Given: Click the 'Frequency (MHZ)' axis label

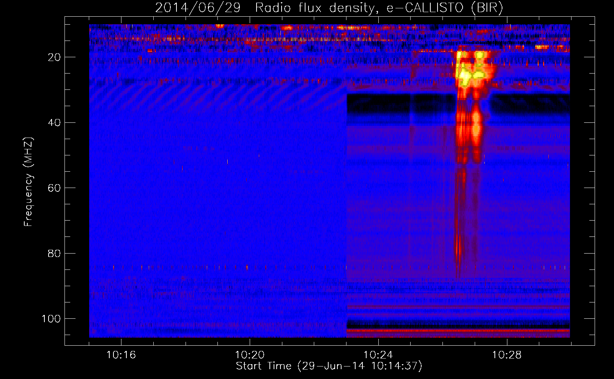Looking at the screenshot, I should click(x=28, y=182).
